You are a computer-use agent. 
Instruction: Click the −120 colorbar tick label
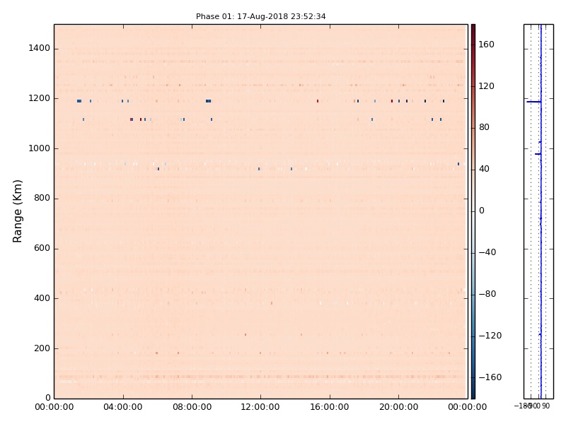(490, 336)
